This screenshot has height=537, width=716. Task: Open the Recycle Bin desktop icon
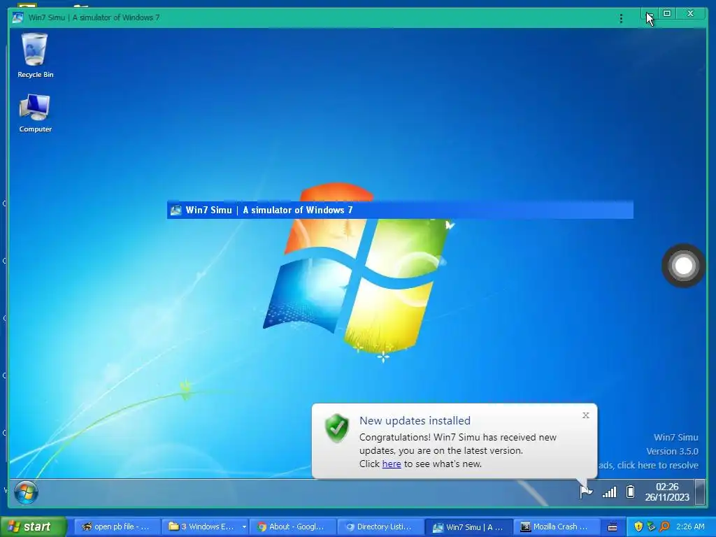tap(35, 55)
